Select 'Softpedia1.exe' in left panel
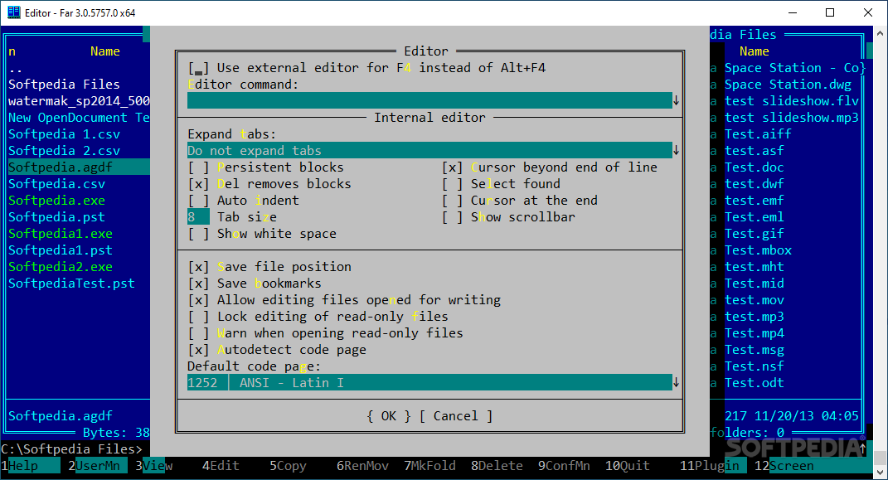Screen dimensions: 888x480 pos(61,234)
